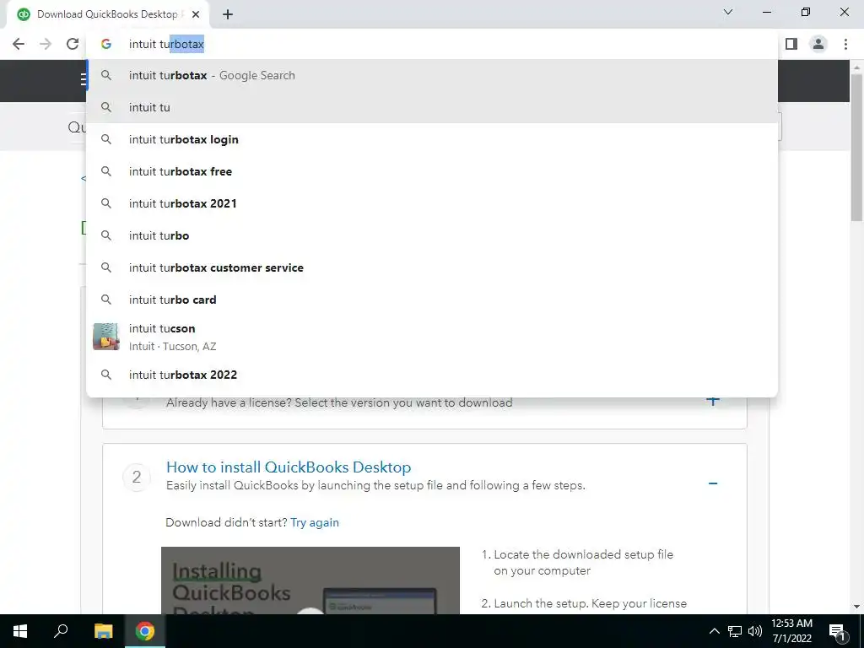Open Windows taskbar search
The height and width of the screenshot is (648, 864).
pos(61,631)
